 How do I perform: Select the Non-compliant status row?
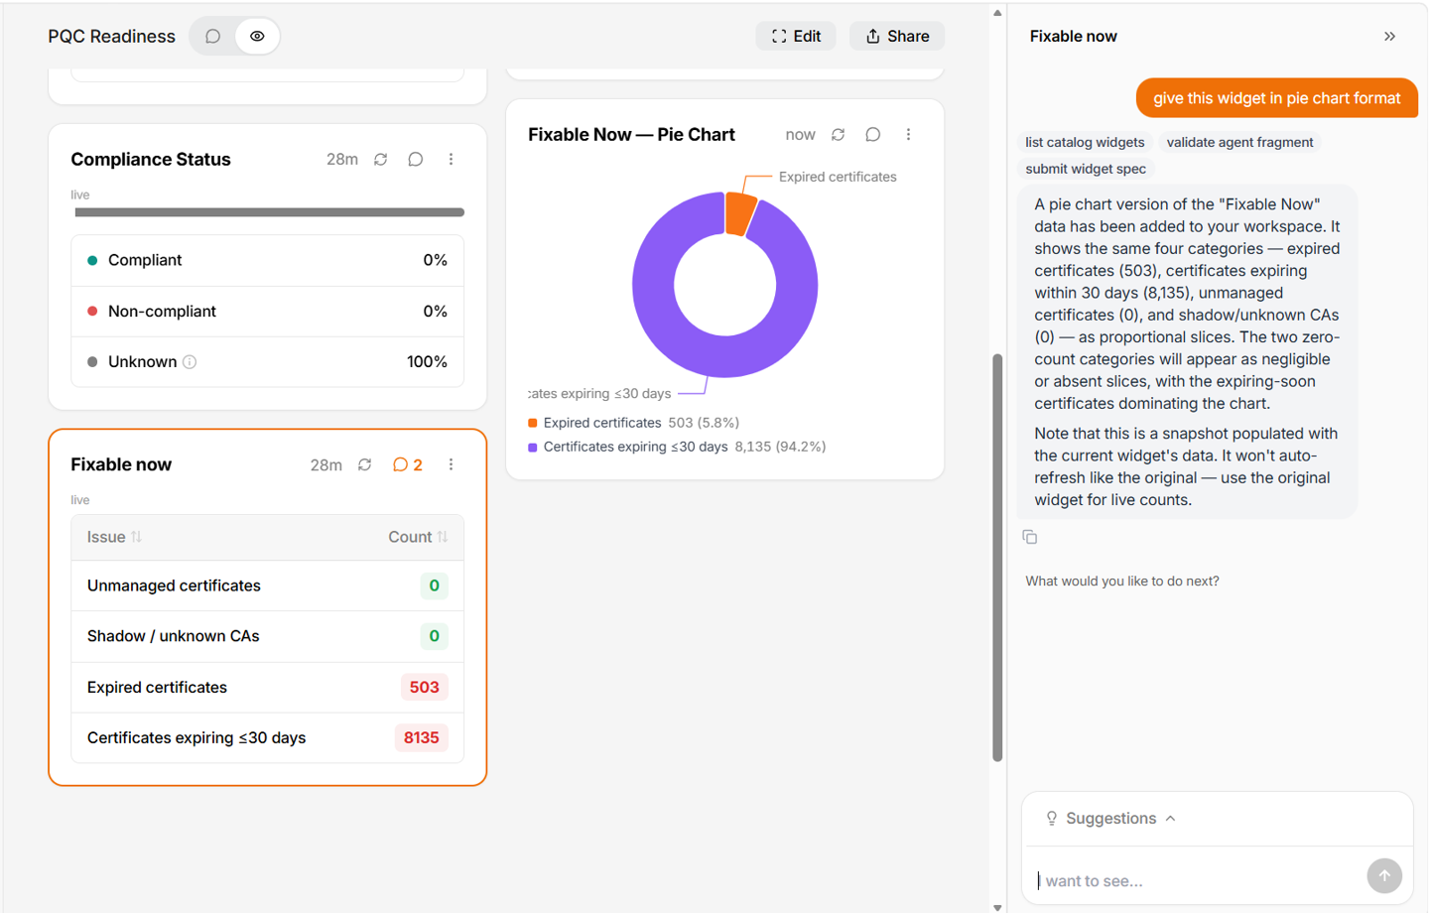coord(267,312)
